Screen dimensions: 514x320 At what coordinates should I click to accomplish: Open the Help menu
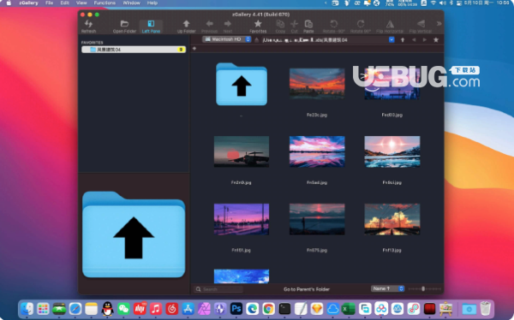coord(152,3)
